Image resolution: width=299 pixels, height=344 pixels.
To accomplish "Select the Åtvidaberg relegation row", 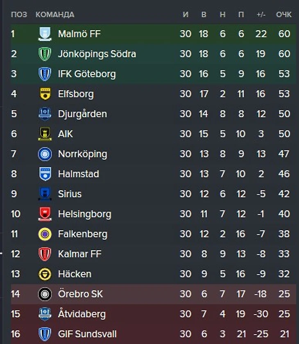I will click(x=153, y=314).
